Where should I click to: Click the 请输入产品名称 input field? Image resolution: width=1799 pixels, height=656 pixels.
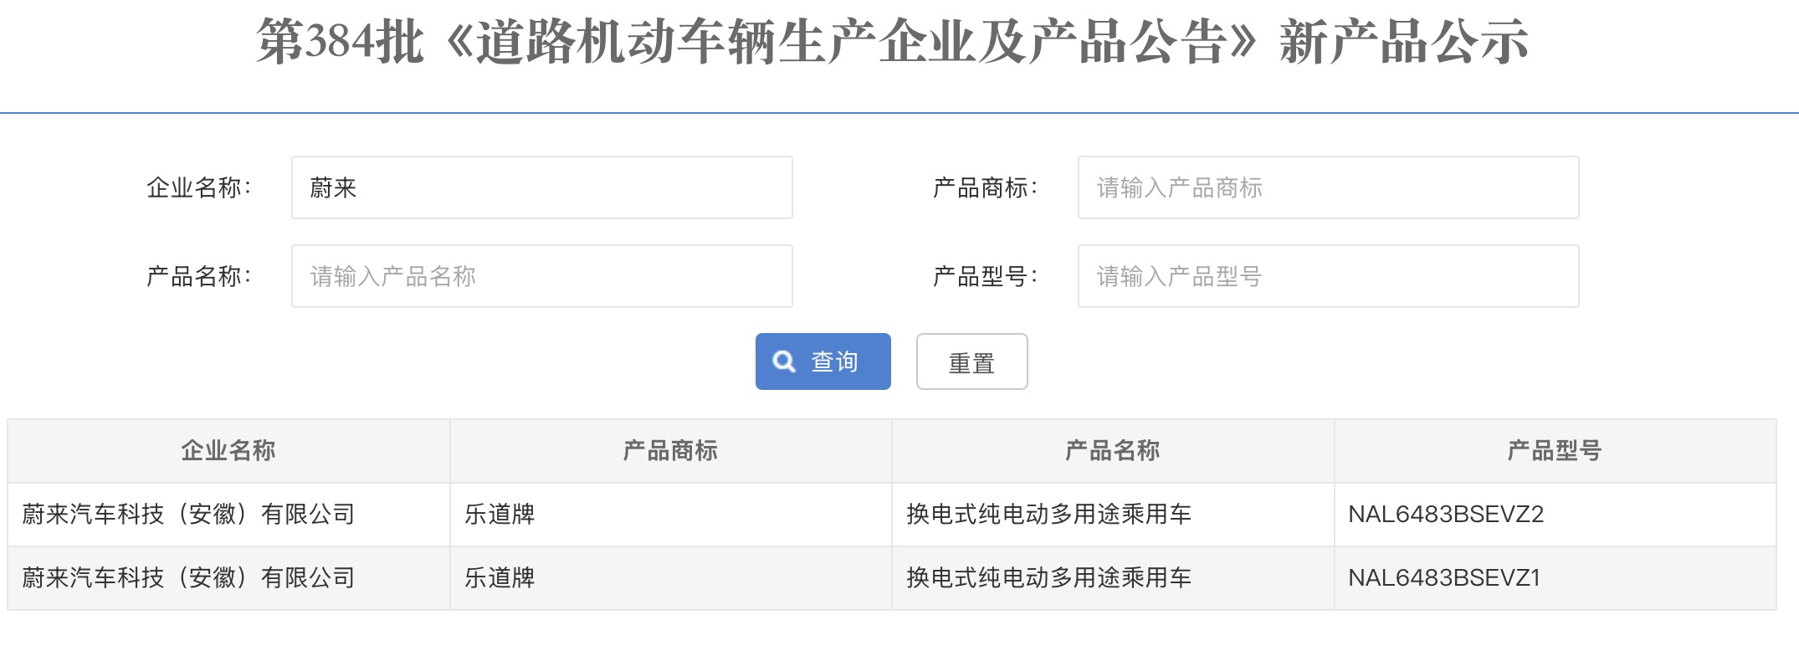[541, 276]
